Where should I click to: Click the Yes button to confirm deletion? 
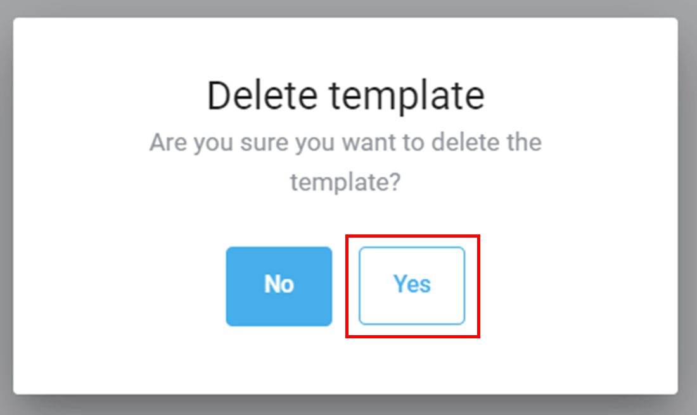coord(412,285)
